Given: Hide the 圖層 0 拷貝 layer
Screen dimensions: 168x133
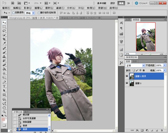Looking at the screenshot, I should (127, 76).
